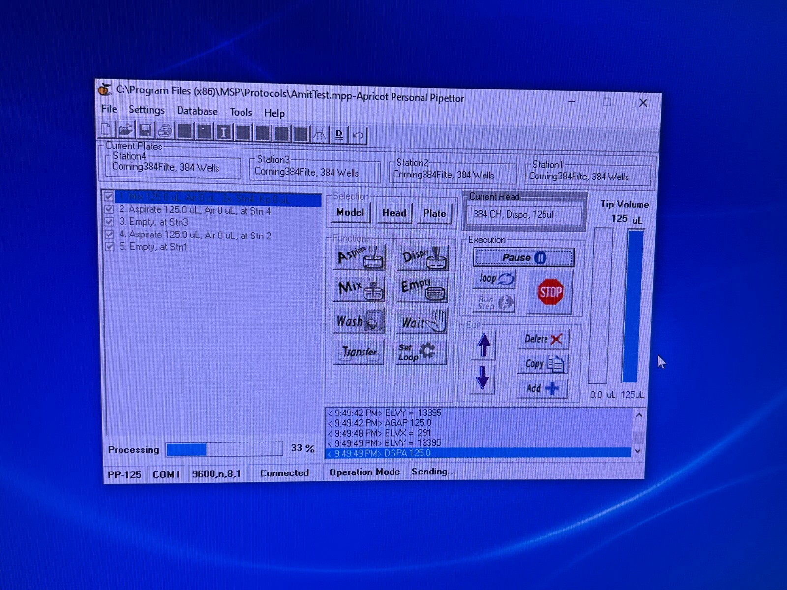
Task: Copy the selected step
Action: tap(543, 364)
